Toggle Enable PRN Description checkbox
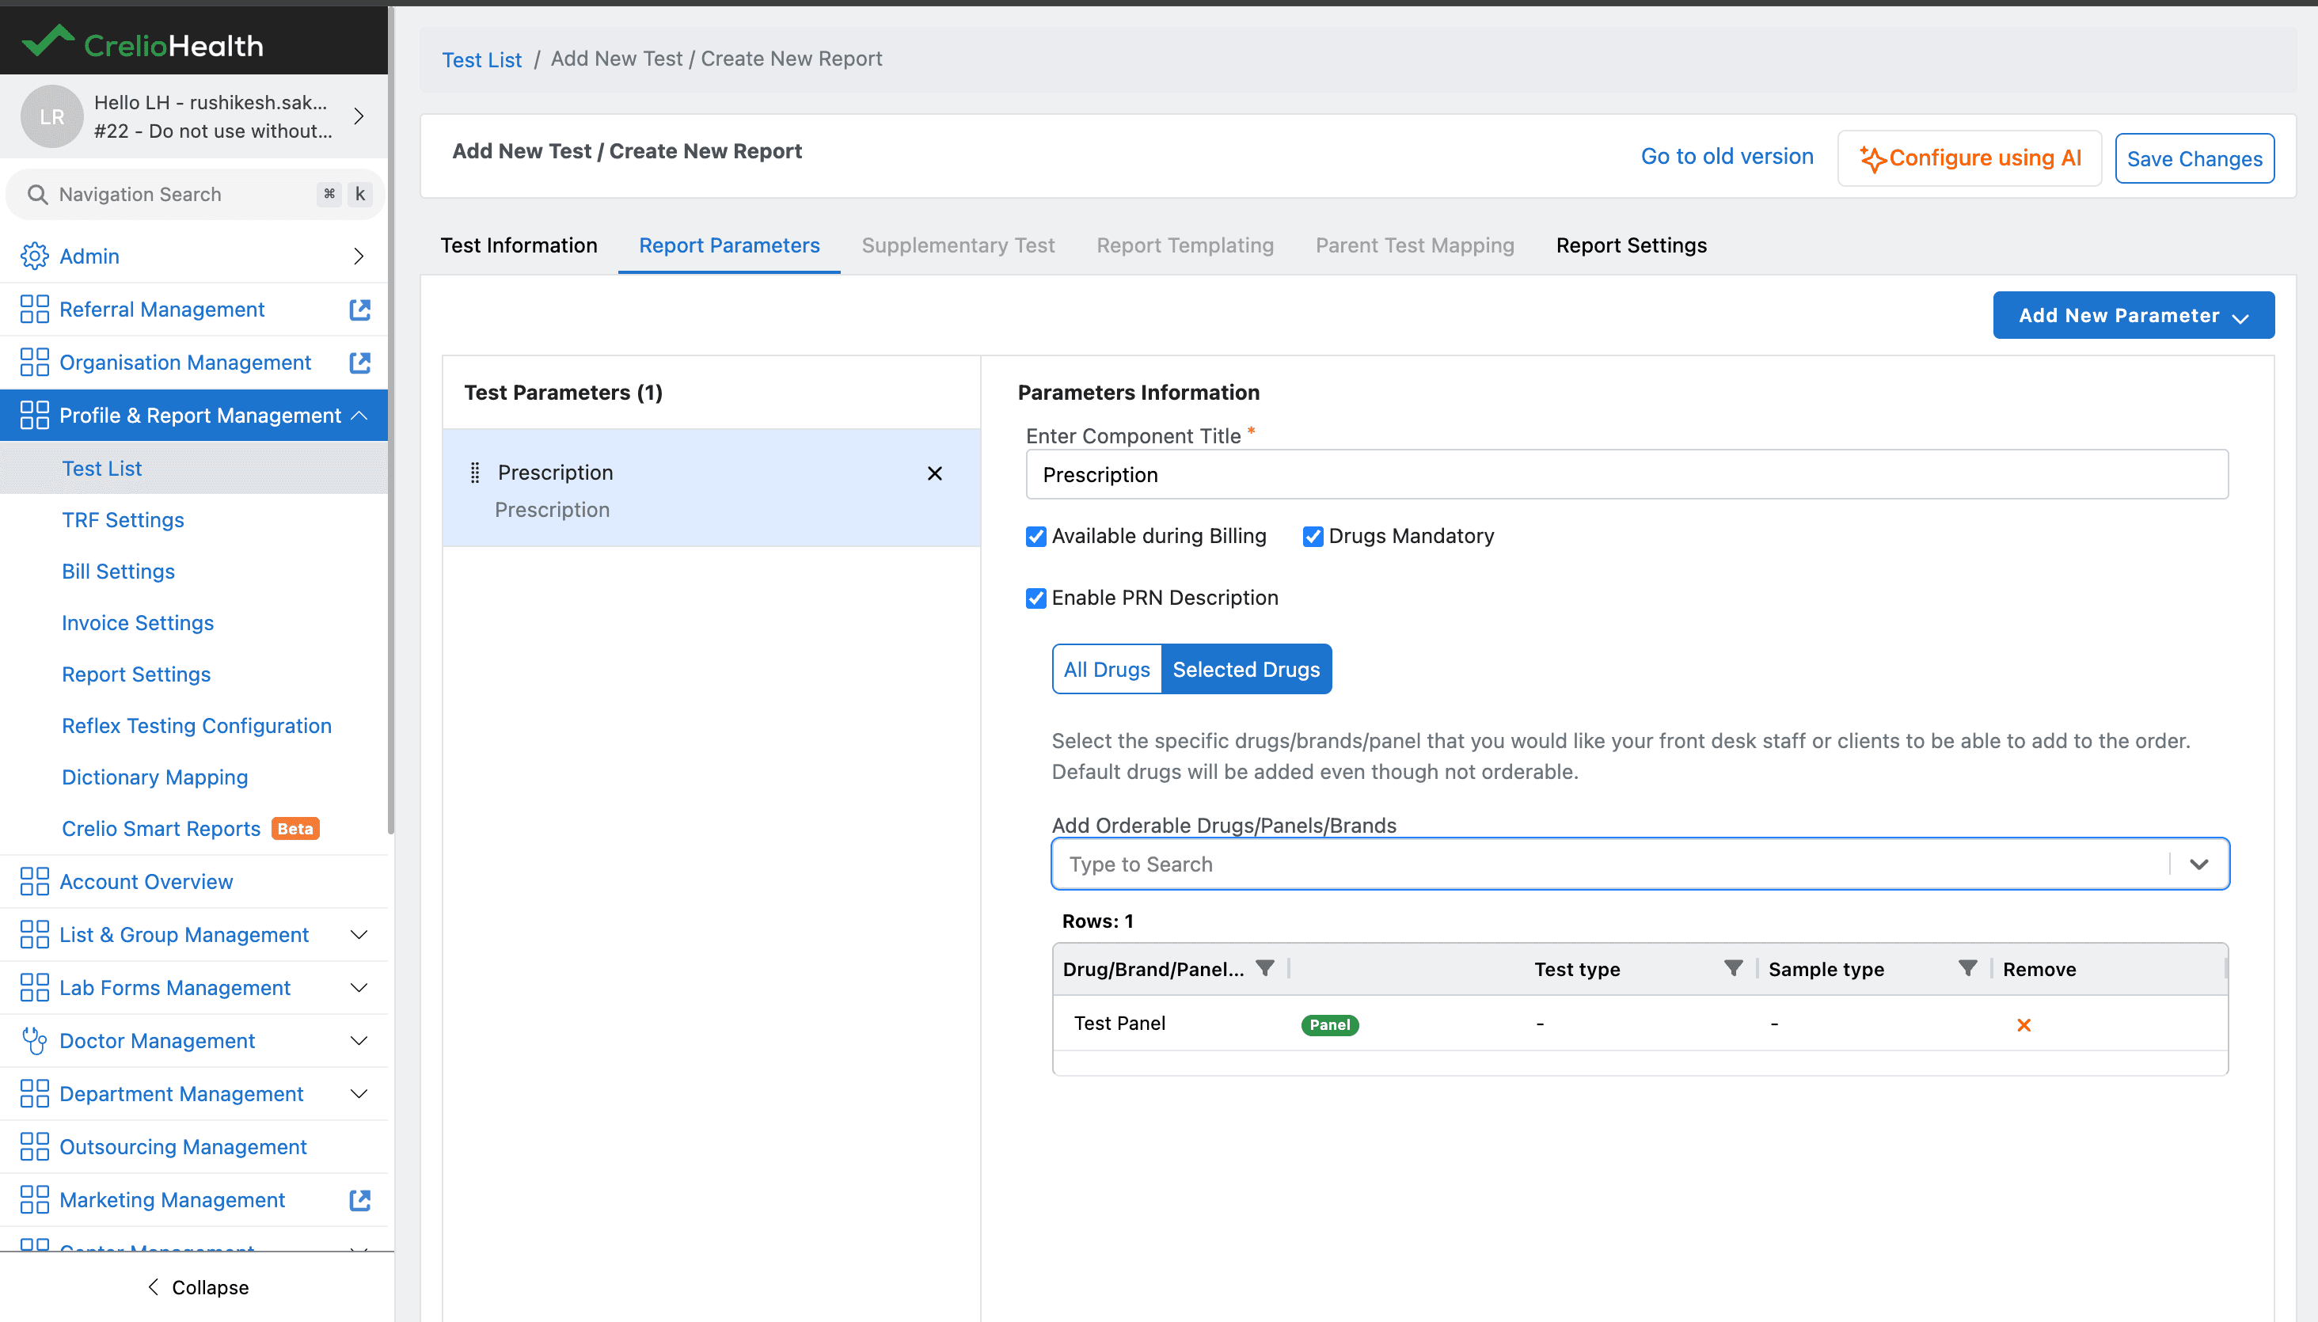Viewport: 2318px width, 1322px height. (1036, 598)
